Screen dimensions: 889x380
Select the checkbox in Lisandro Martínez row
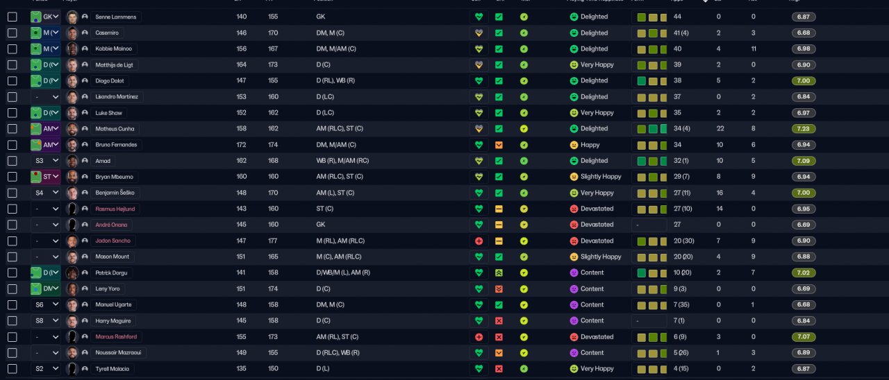coord(12,97)
